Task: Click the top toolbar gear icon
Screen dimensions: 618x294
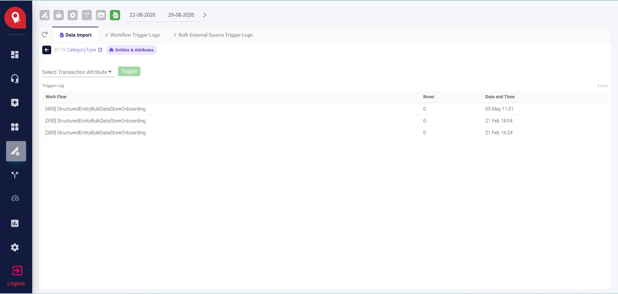Action: click(73, 15)
